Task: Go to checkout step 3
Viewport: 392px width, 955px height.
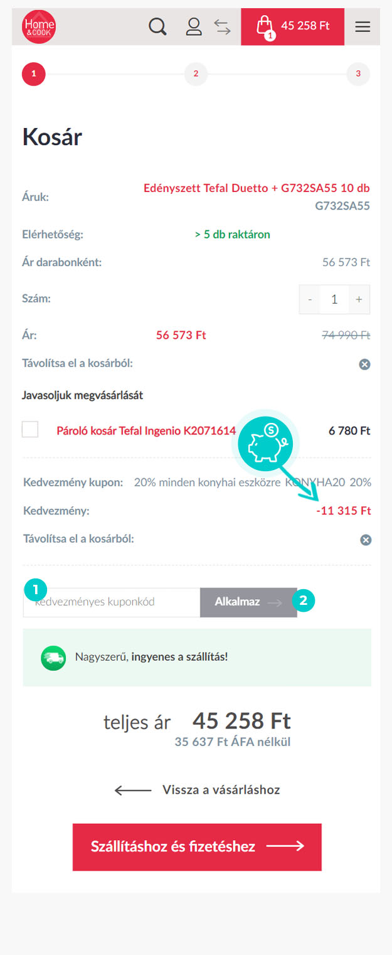Action: pyautogui.click(x=358, y=73)
